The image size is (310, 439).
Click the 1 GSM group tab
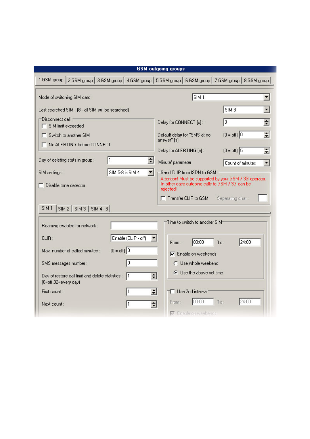point(51,80)
